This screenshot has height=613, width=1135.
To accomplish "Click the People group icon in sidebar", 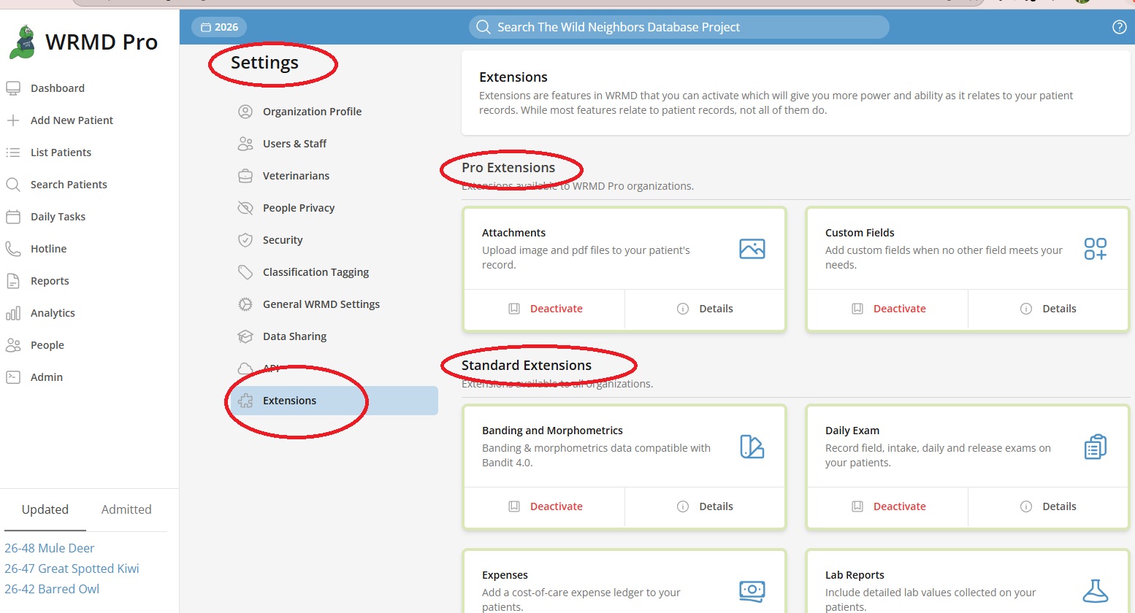I will coord(13,345).
